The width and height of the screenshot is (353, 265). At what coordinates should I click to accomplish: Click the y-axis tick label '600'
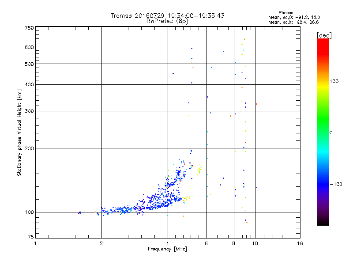[x=29, y=47]
